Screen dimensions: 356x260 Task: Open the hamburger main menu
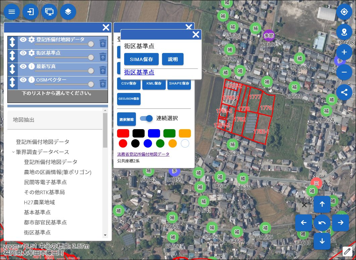(x=12, y=12)
